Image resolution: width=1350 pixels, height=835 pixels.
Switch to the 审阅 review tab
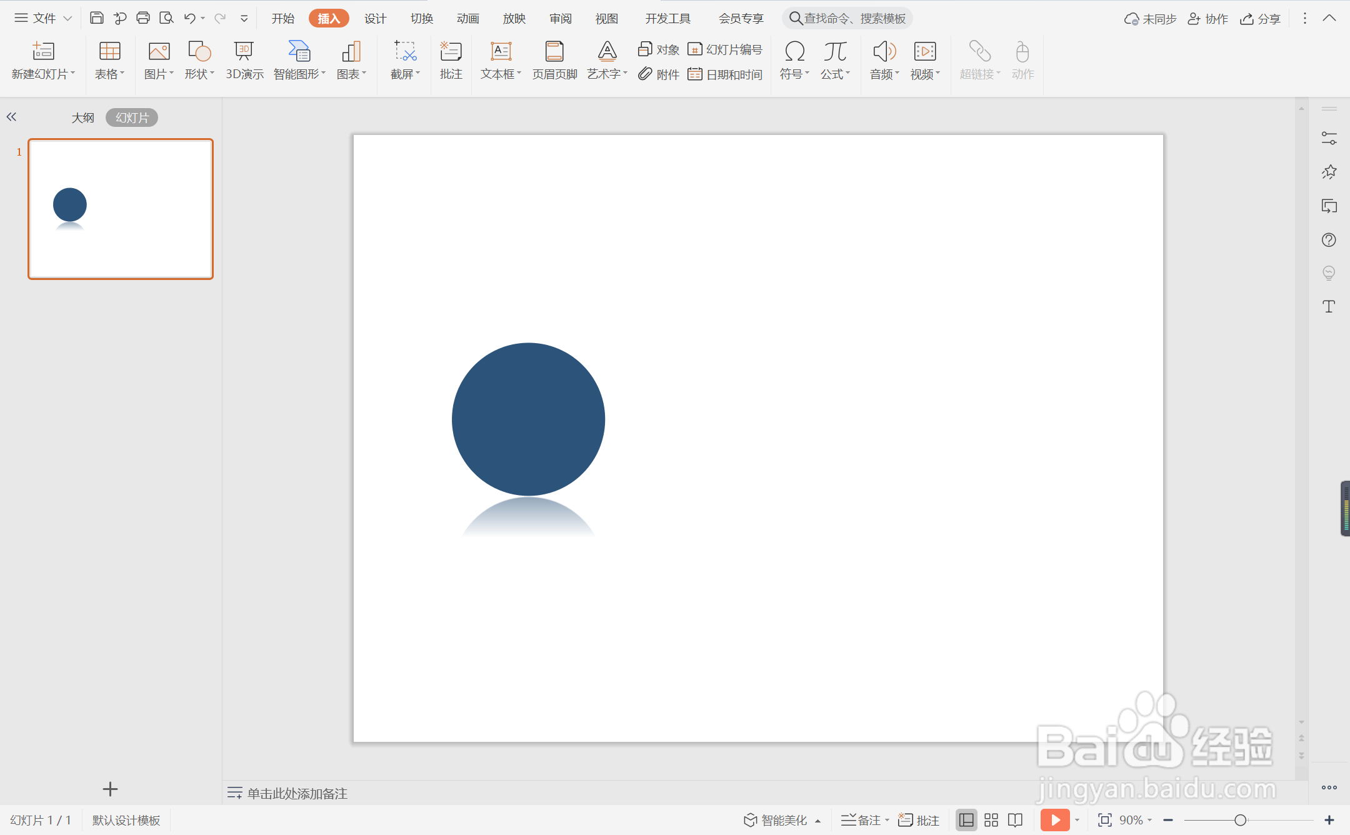click(x=561, y=19)
